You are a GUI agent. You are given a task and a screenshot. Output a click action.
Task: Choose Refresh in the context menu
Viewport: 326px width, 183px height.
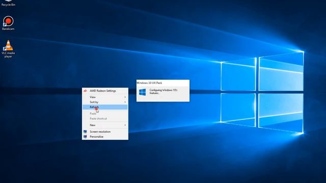point(105,107)
